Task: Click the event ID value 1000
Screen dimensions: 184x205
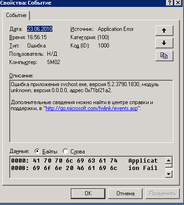Action: 103,46
